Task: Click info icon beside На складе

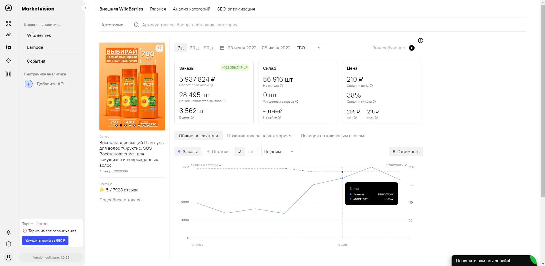Action: [281, 86]
